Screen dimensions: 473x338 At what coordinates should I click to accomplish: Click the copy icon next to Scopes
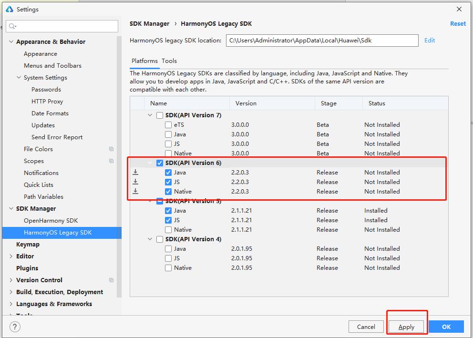point(111,161)
